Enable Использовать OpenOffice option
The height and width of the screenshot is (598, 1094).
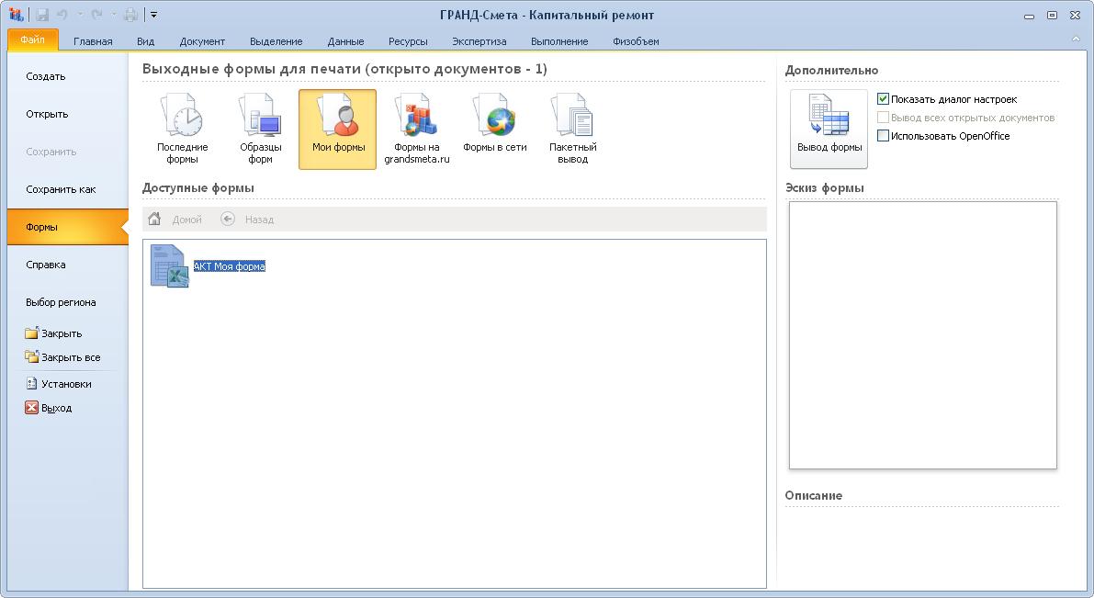tap(883, 136)
